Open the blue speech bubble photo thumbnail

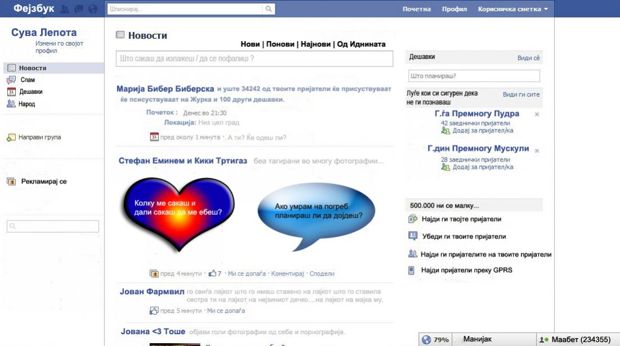coord(316,215)
